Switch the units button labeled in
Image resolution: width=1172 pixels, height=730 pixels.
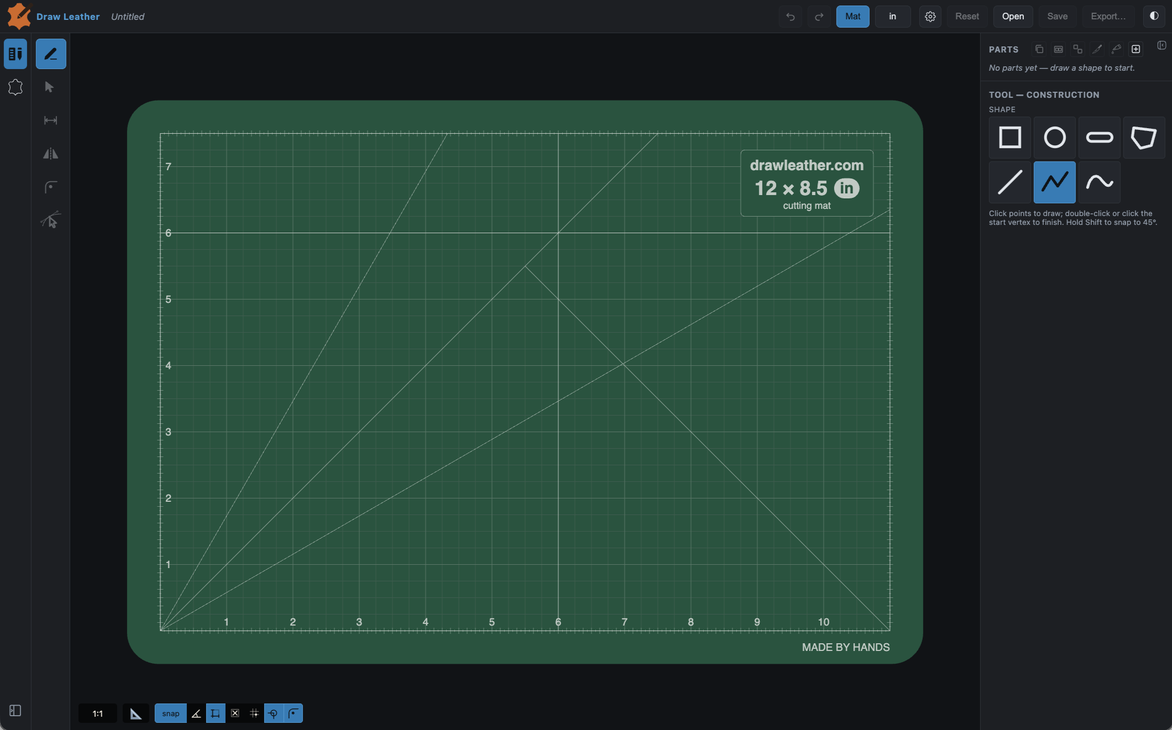(x=892, y=17)
